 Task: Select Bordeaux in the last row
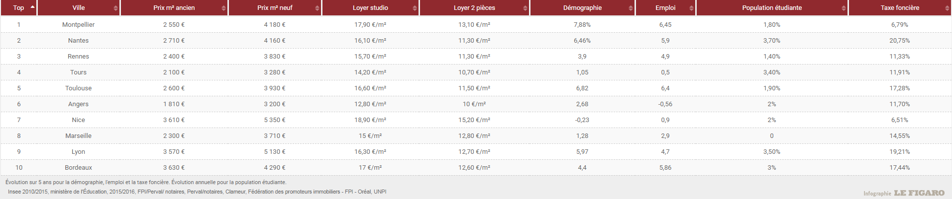click(78, 167)
